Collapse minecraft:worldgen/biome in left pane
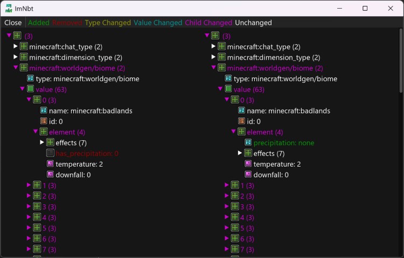 16,67
